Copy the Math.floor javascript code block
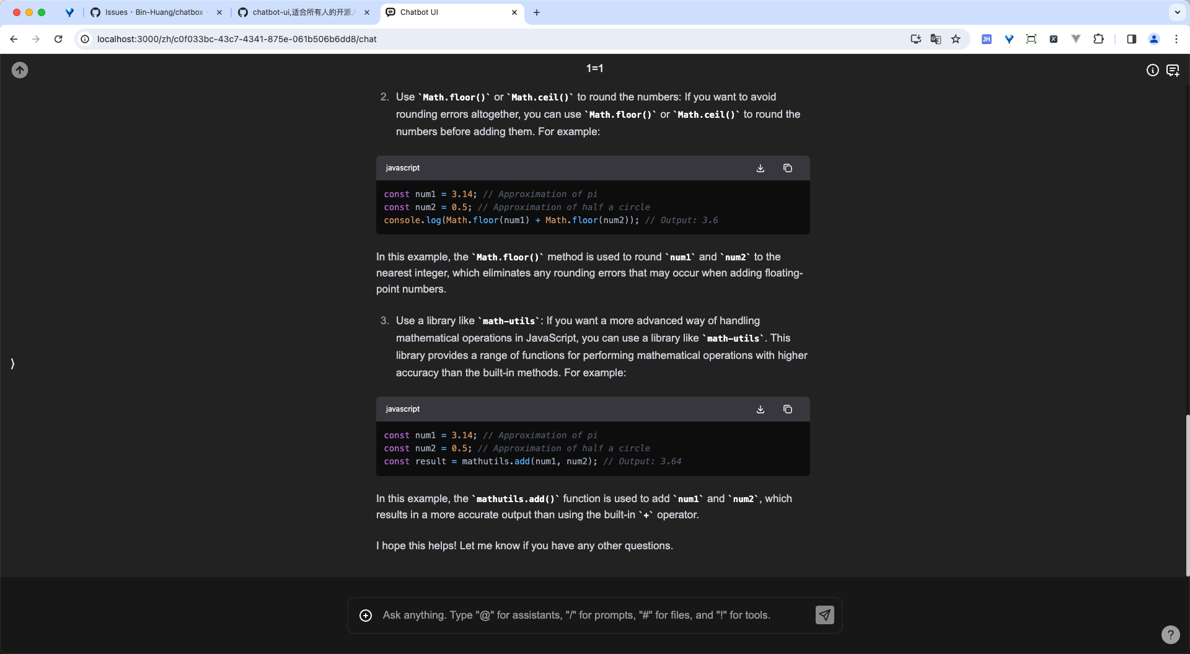The image size is (1190, 654). [788, 168]
